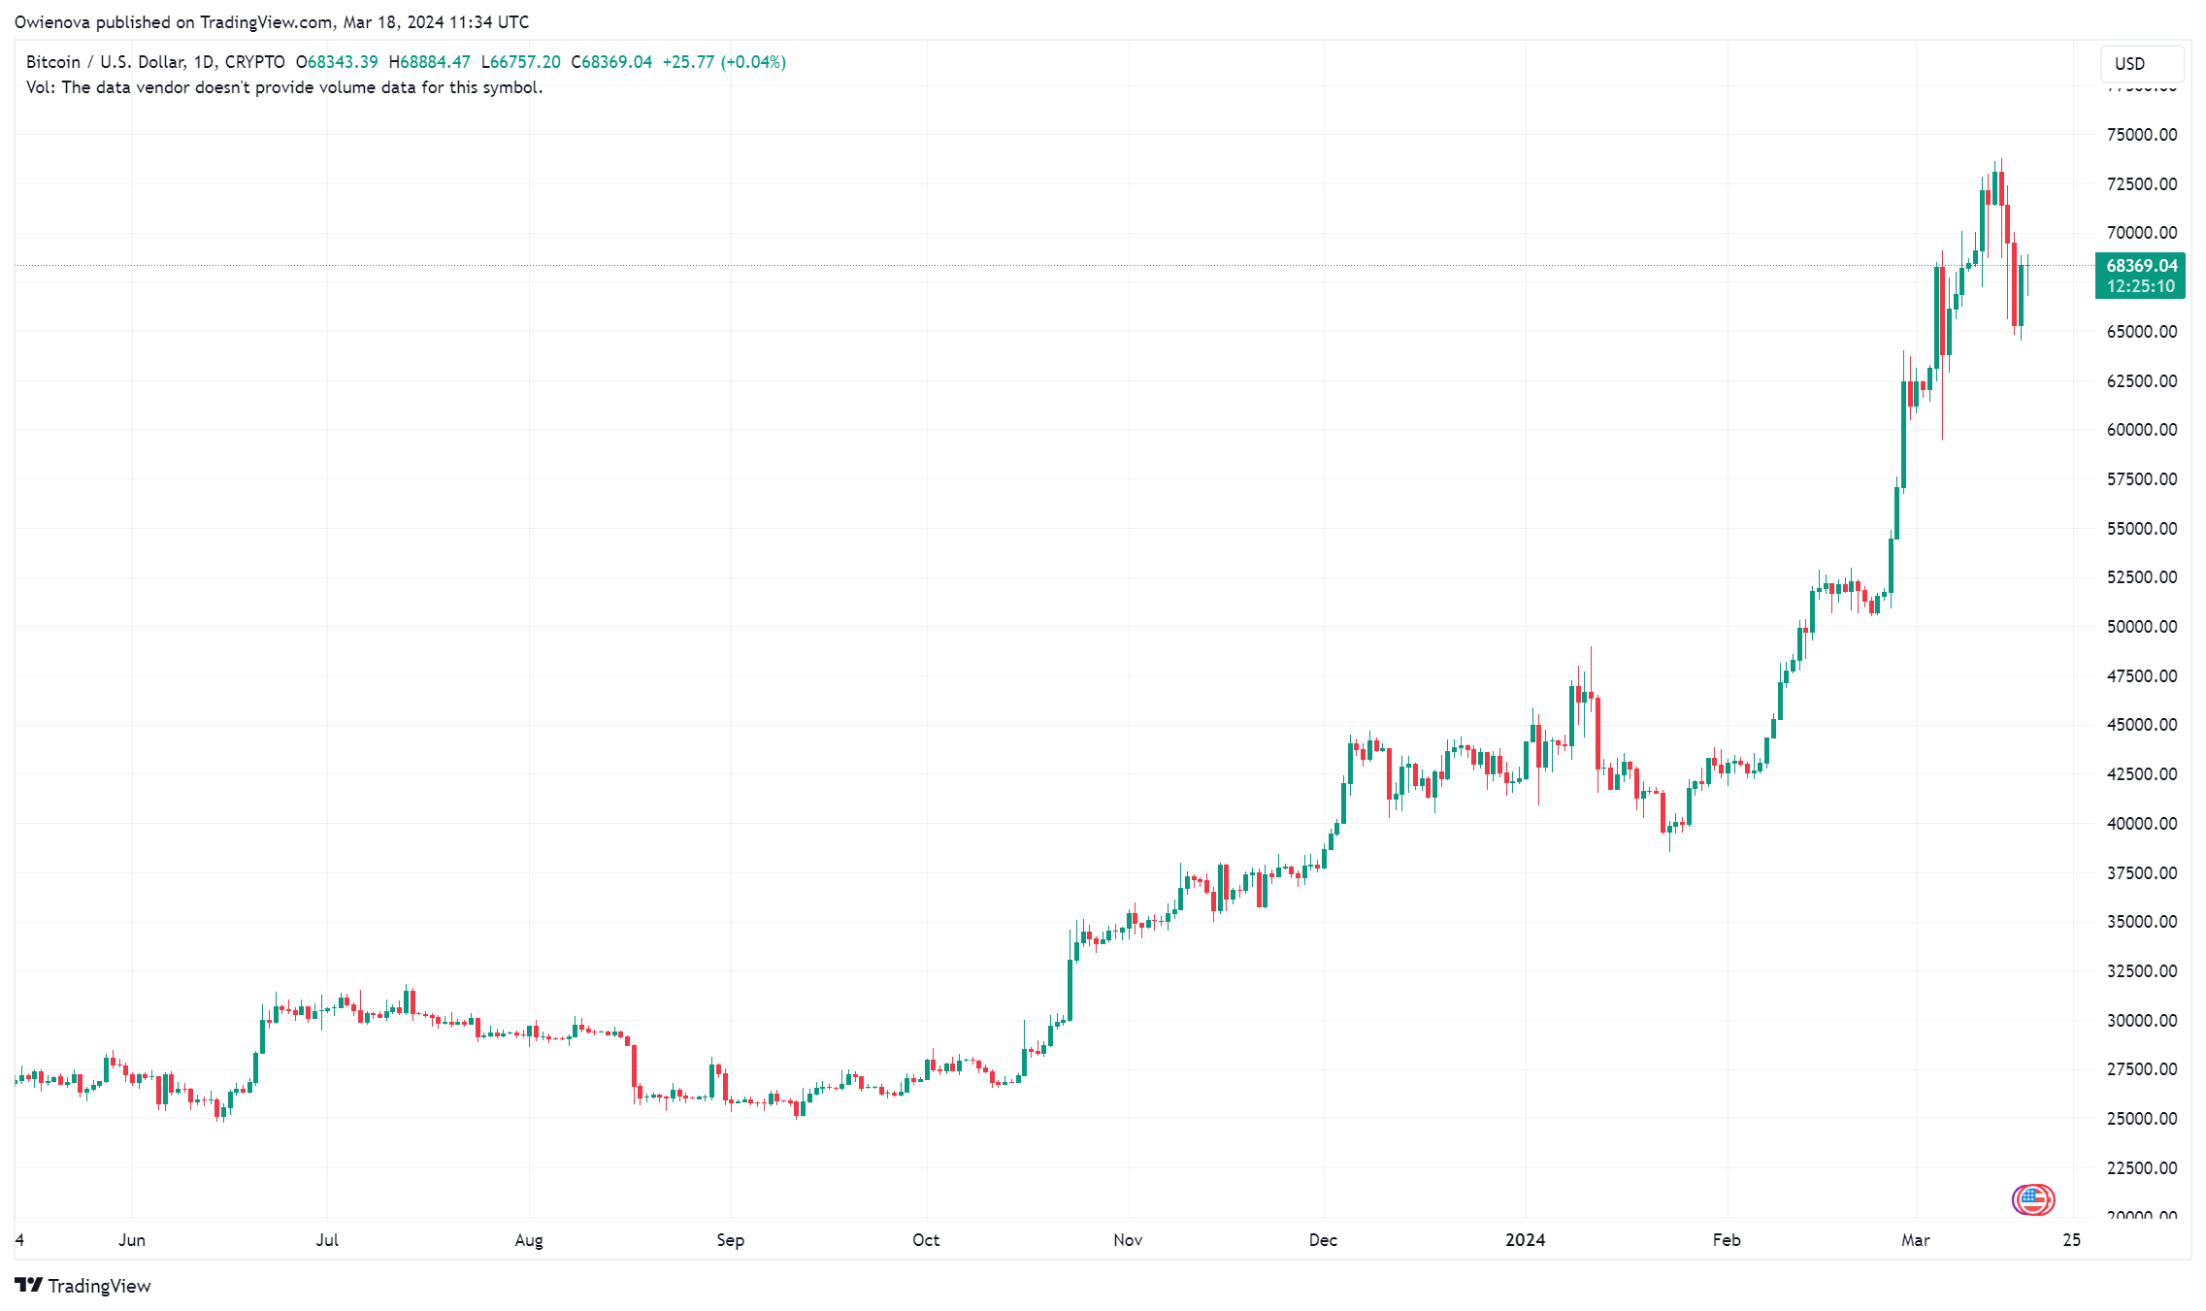
Task: Click the volume data notice text
Action: point(284,87)
